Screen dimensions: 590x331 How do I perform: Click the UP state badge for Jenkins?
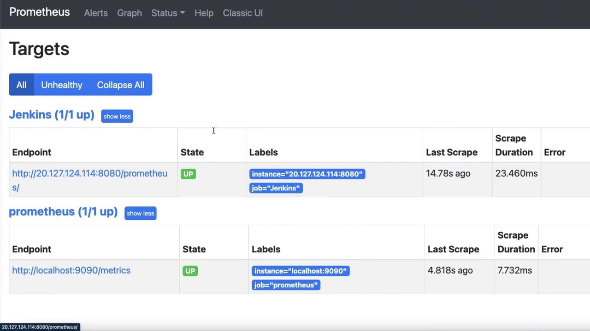188,174
